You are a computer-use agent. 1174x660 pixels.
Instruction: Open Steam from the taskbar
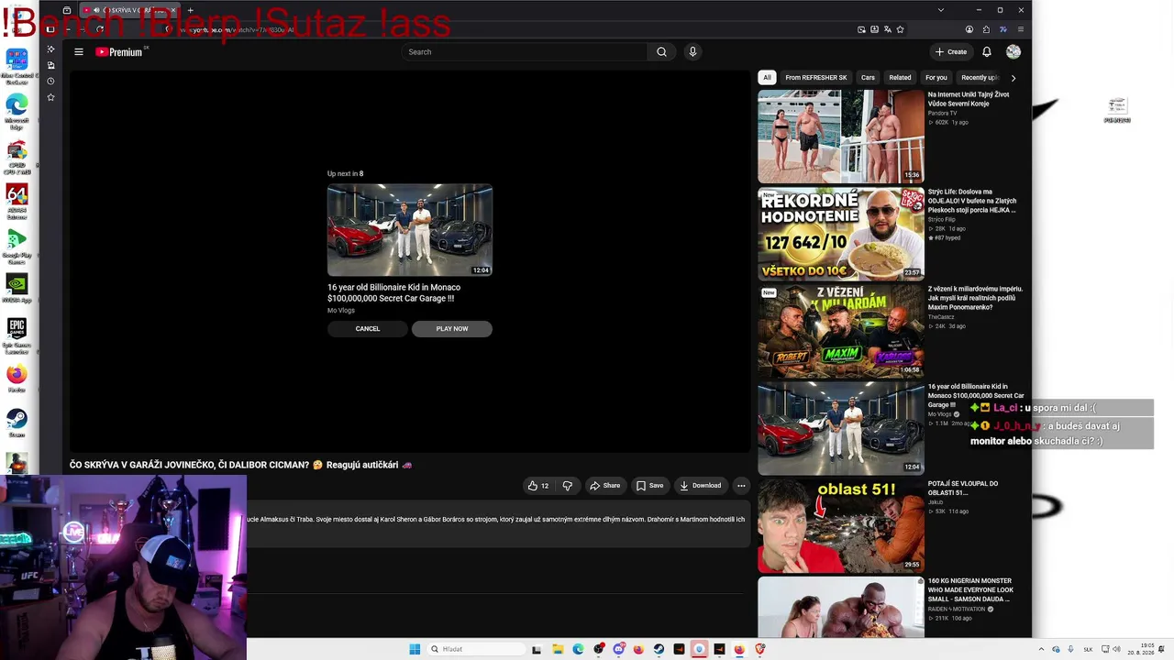(659, 649)
